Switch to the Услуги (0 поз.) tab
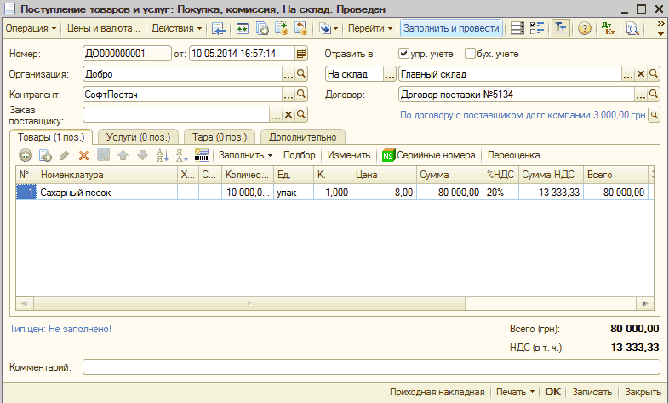669x403 pixels. [x=138, y=137]
